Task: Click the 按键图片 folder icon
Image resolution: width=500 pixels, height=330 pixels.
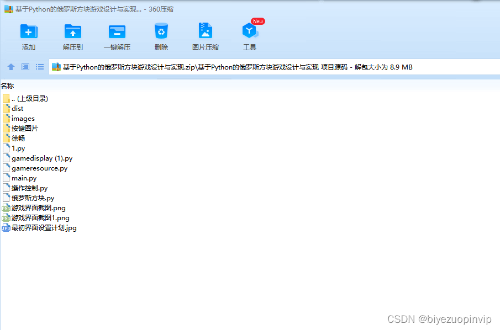Action: click(6, 129)
